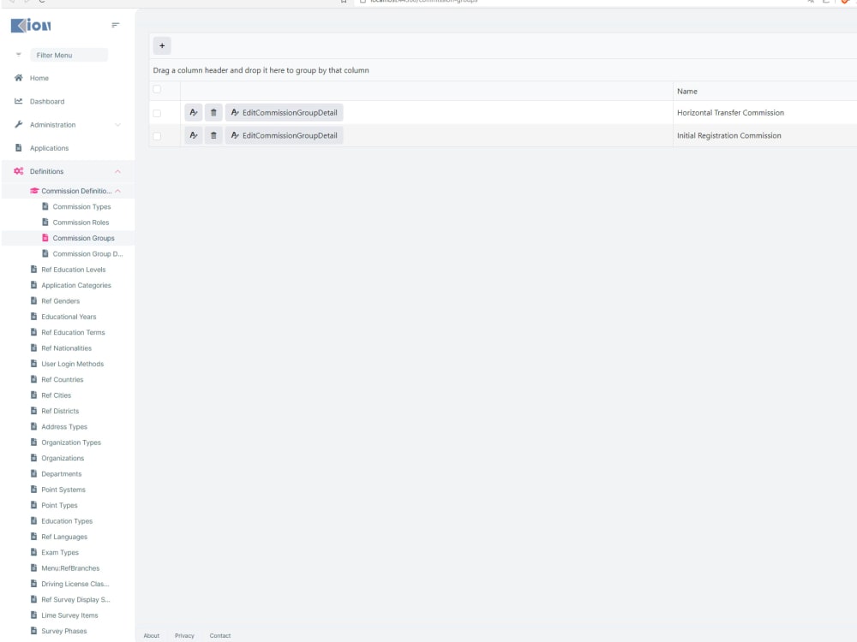Click the Home house icon
Image resolution: width=857 pixels, height=642 pixels.
[x=19, y=78]
